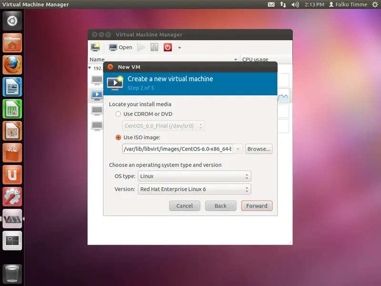Open the Falko Timme user menu
381x286 pixels.
coord(348,4)
